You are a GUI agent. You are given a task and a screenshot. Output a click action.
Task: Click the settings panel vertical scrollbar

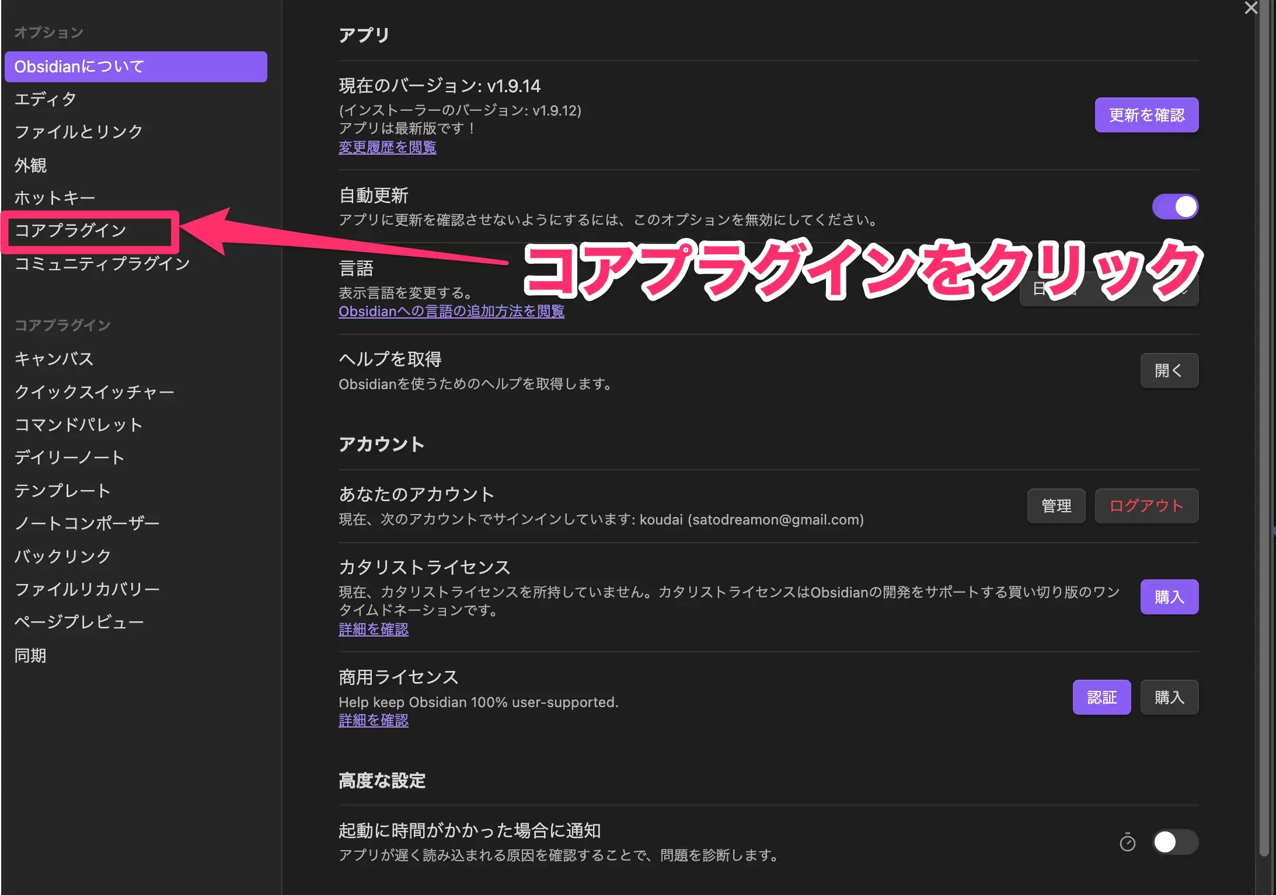(x=1264, y=429)
